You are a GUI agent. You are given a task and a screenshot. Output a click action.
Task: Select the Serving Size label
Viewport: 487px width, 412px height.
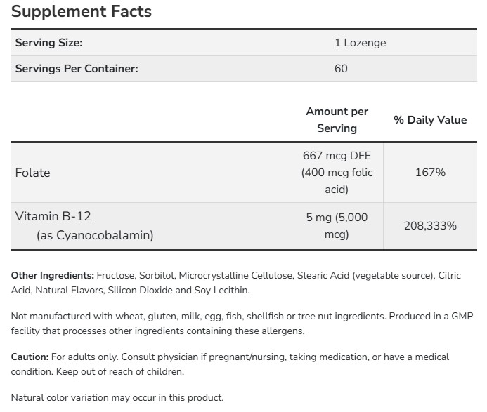click(x=48, y=43)
